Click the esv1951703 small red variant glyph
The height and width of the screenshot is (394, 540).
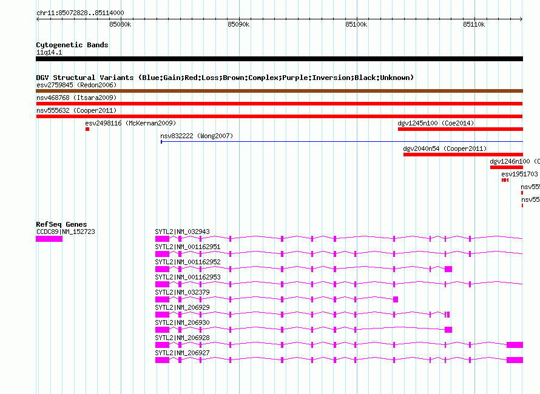[x=505, y=180]
